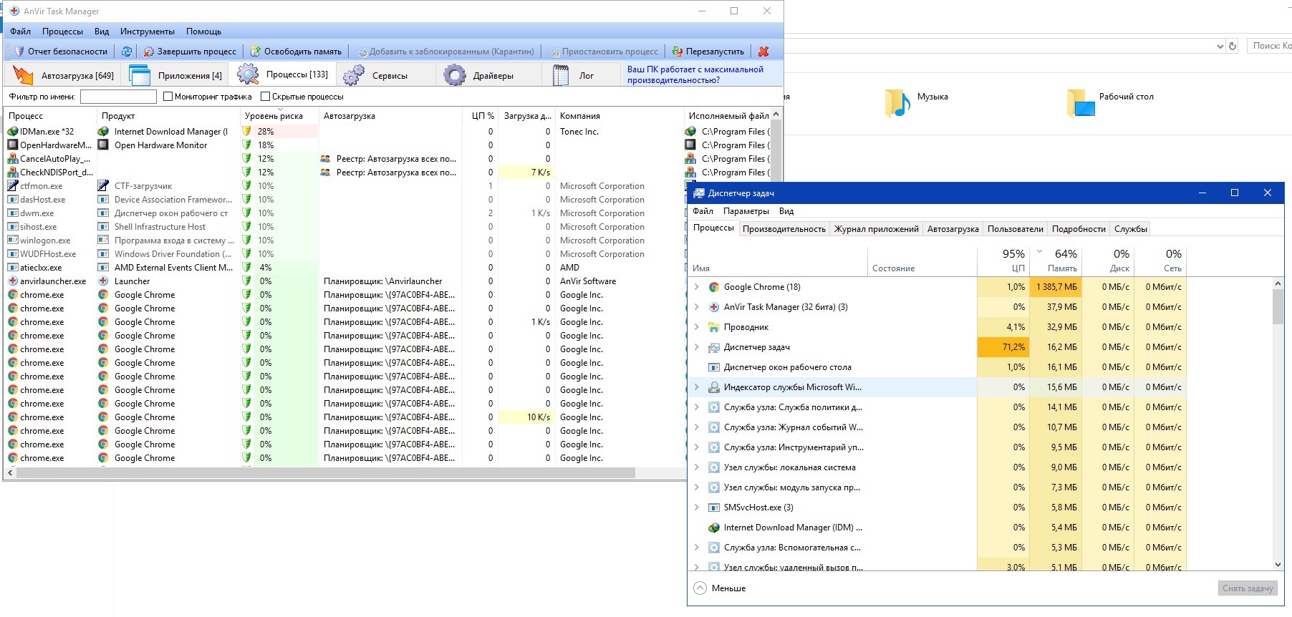1292x617 pixels.
Task: Expand Служба узла: Служба политики row
Action: [x=697, y=407]
